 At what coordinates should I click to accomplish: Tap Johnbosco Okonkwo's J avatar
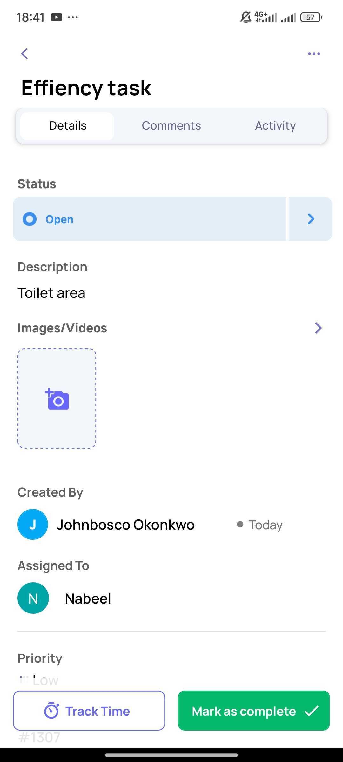pyautogui.click(x=33, y=524)
